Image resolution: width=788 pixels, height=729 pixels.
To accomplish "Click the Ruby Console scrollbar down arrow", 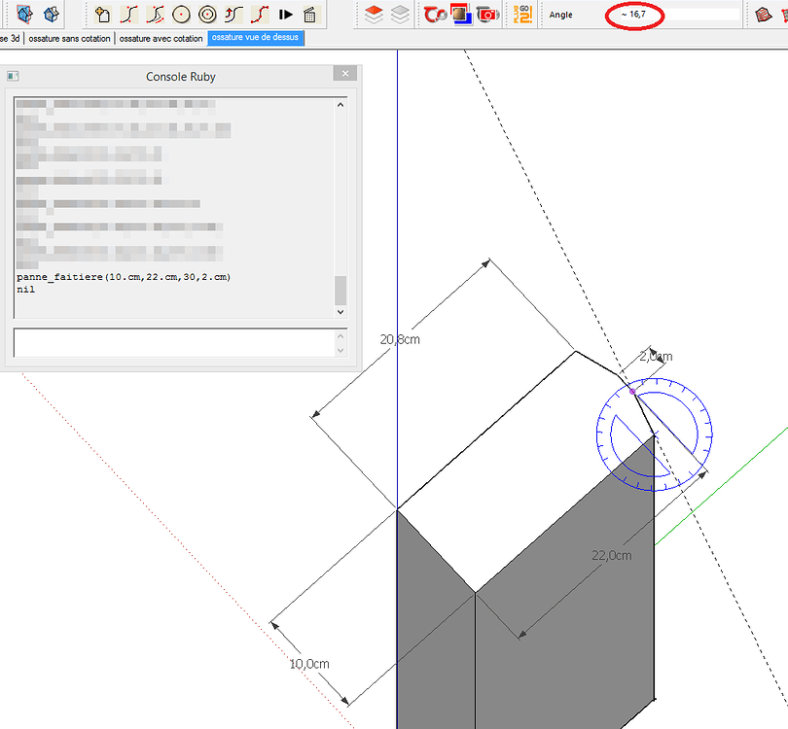I will 340,312.
